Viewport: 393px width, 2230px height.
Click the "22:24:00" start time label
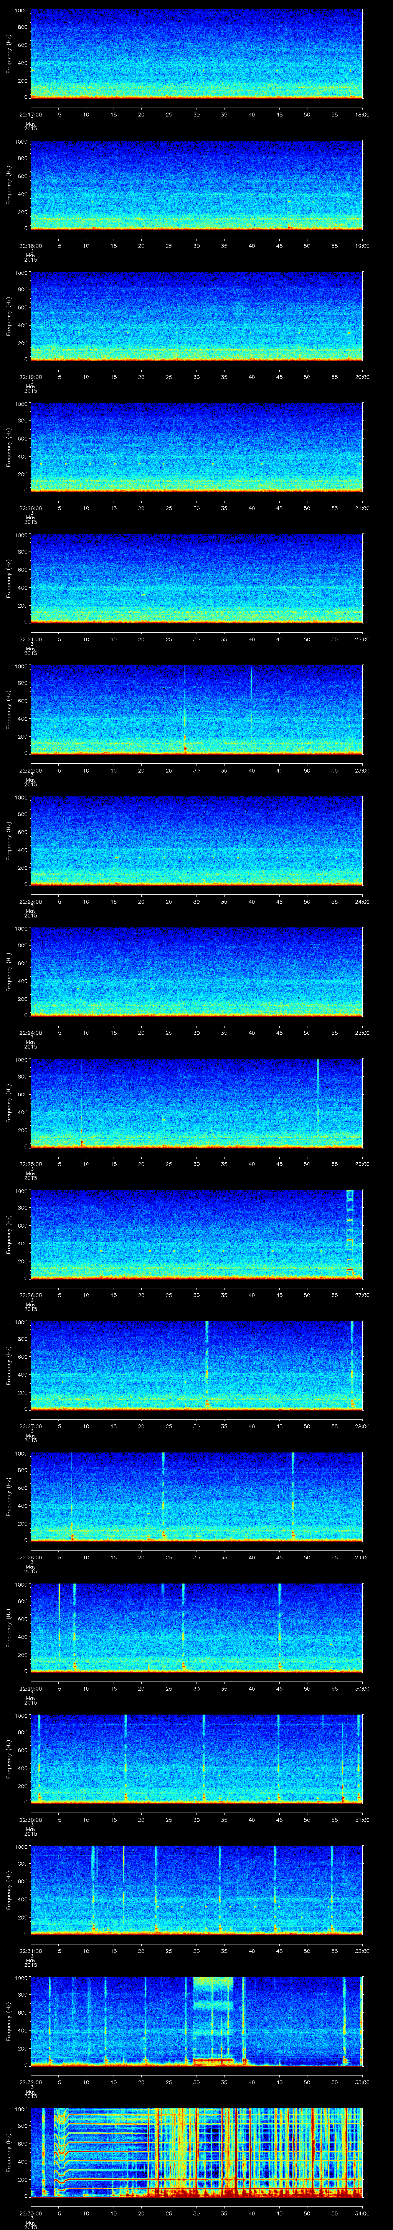[30, 1033]
